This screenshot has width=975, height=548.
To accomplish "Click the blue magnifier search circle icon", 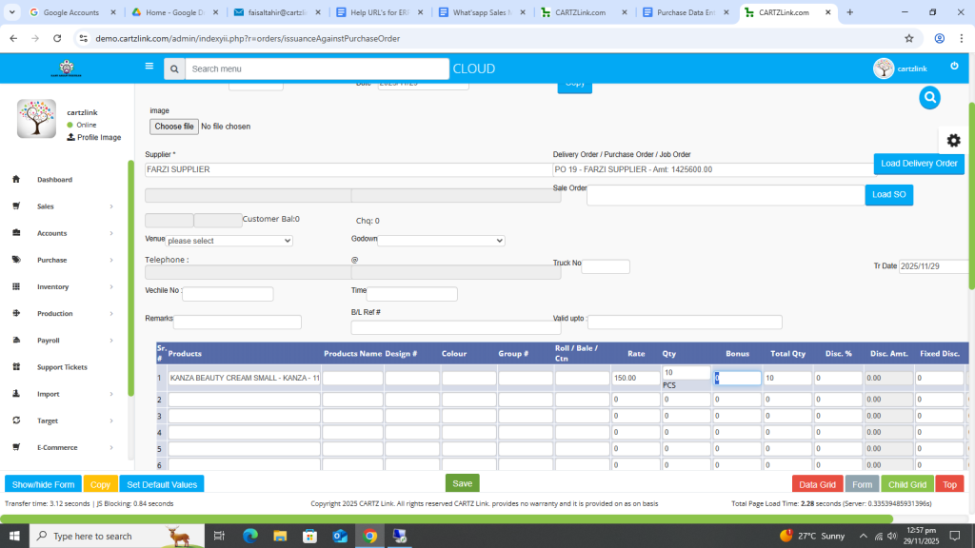I will 930,97.
